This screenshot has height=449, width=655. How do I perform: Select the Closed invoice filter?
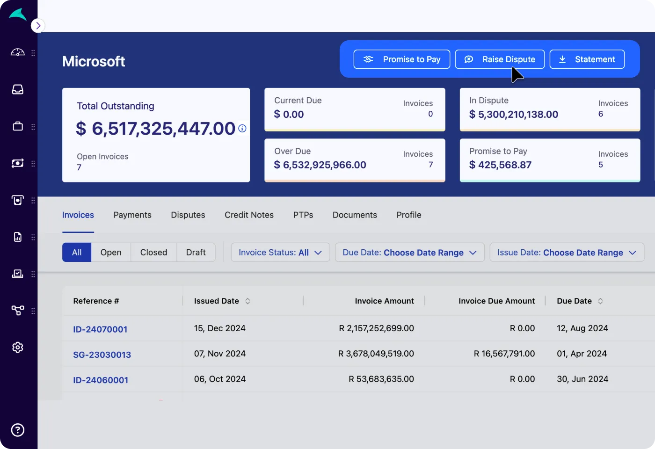pos(153,253)
